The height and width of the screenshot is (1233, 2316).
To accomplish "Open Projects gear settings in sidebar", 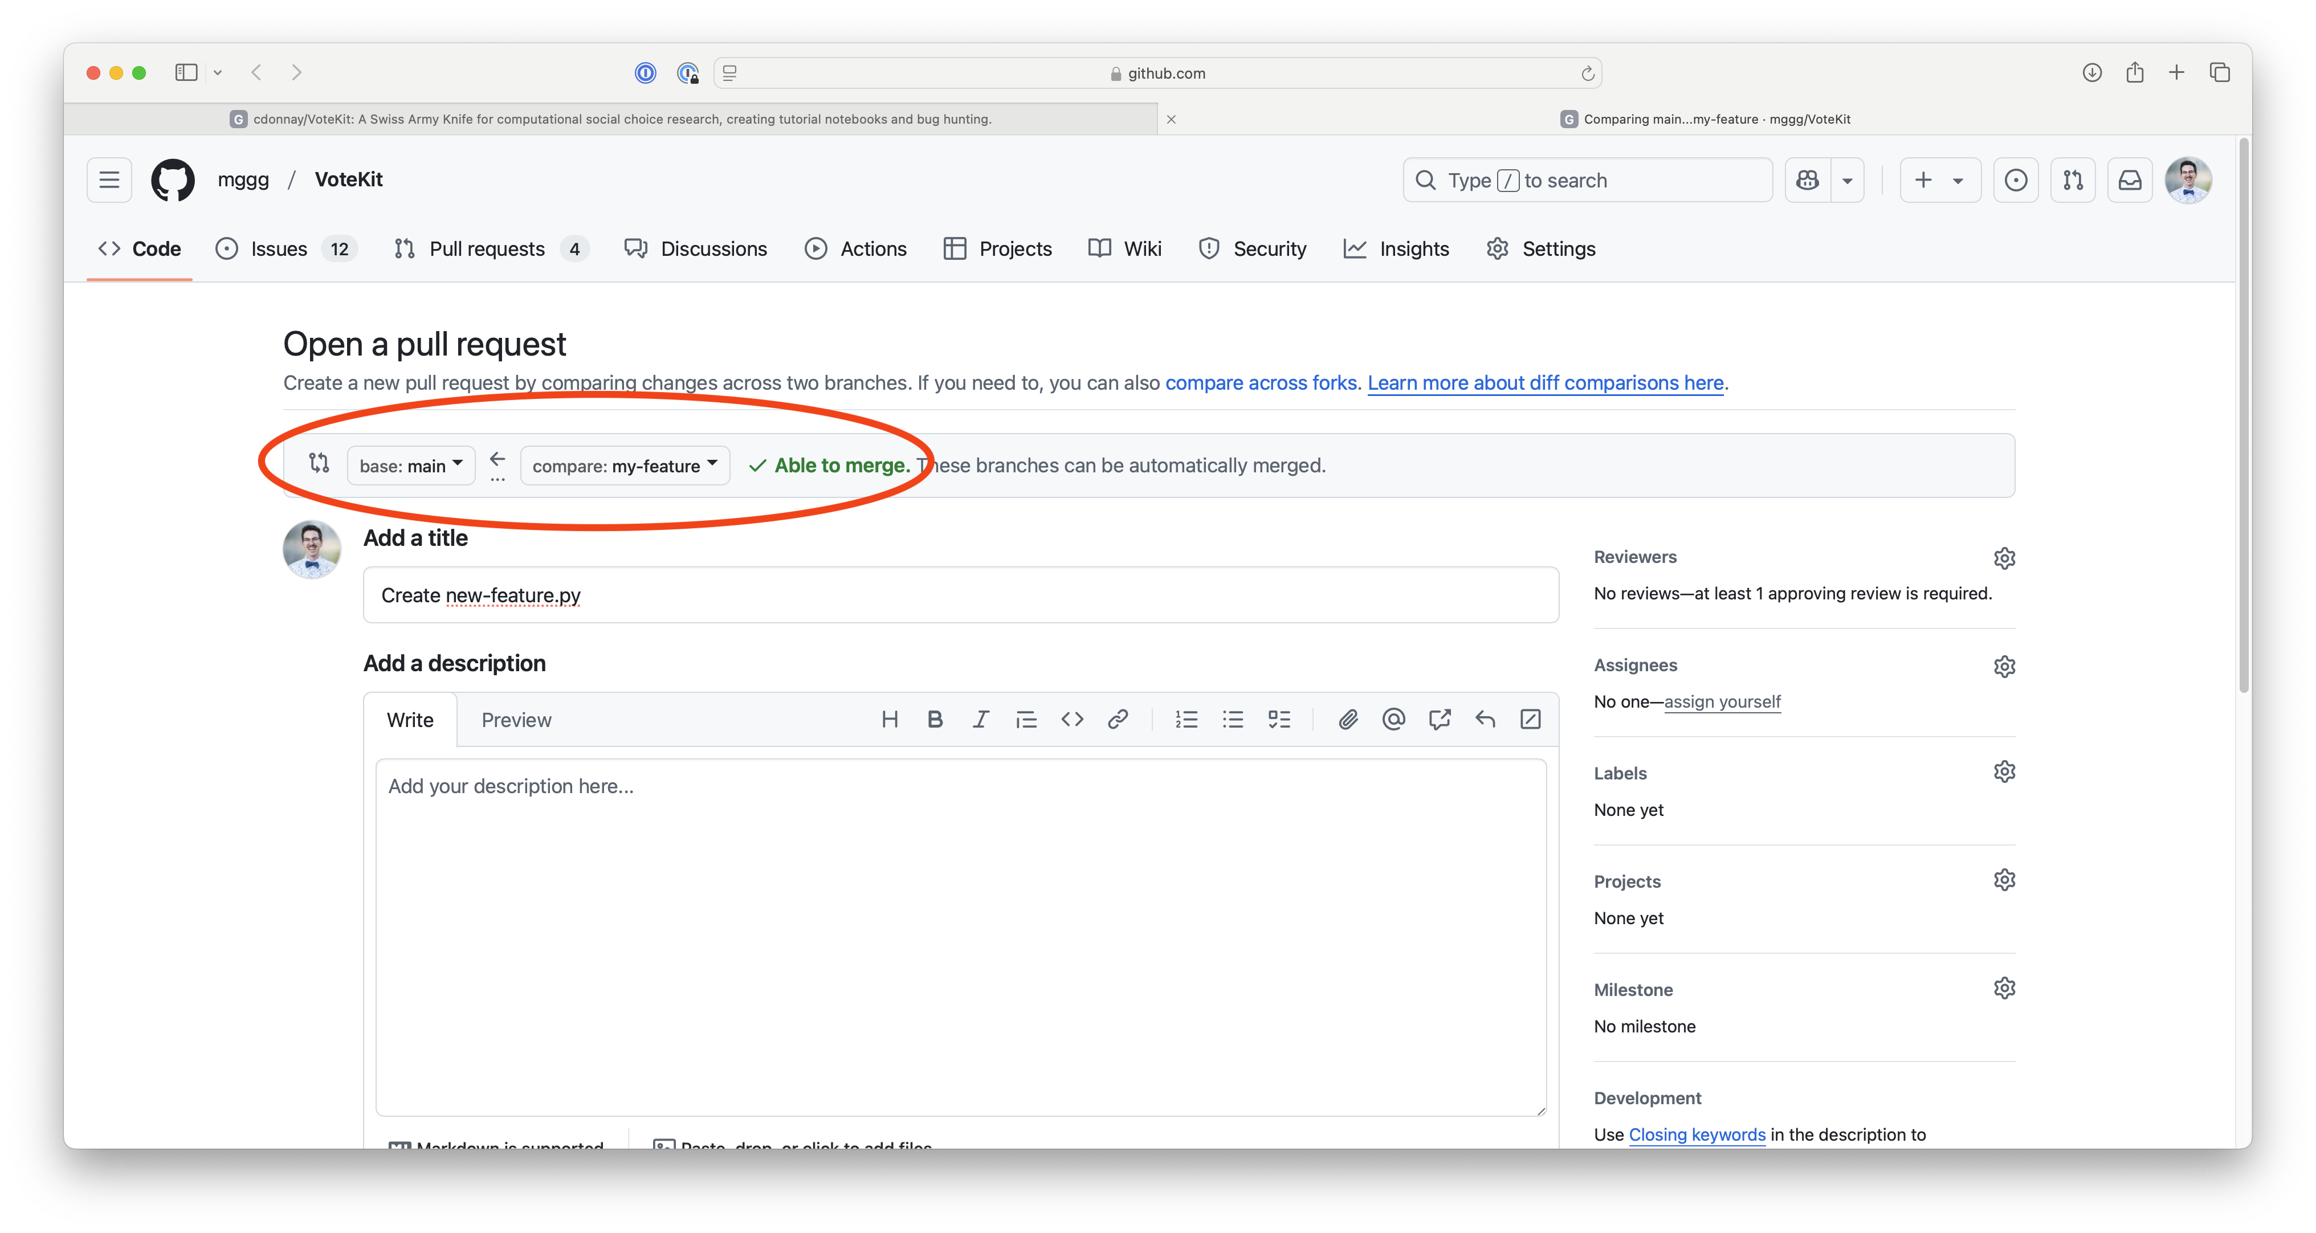I will pyautogui.click(x=2004, y=880).
